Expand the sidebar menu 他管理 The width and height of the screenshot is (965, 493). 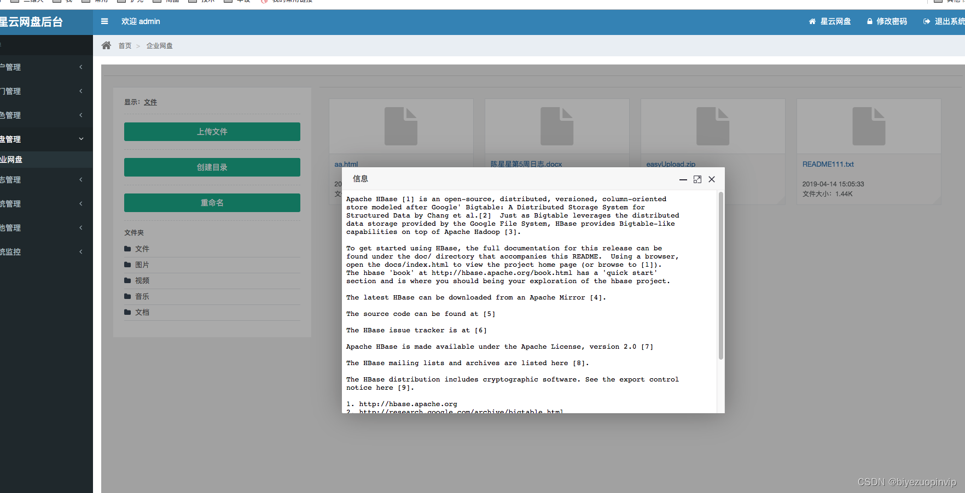point(46,228)
